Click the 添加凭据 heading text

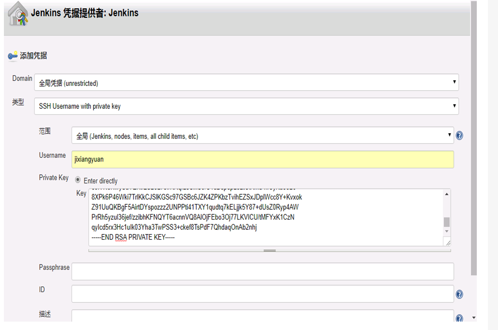click(33, 56)
